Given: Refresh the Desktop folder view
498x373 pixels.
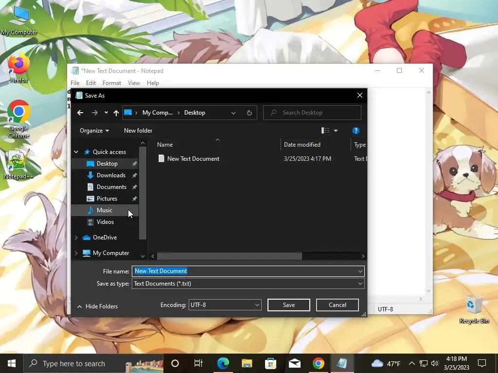Looking at the screenshot, I should (x=249, y=113).
